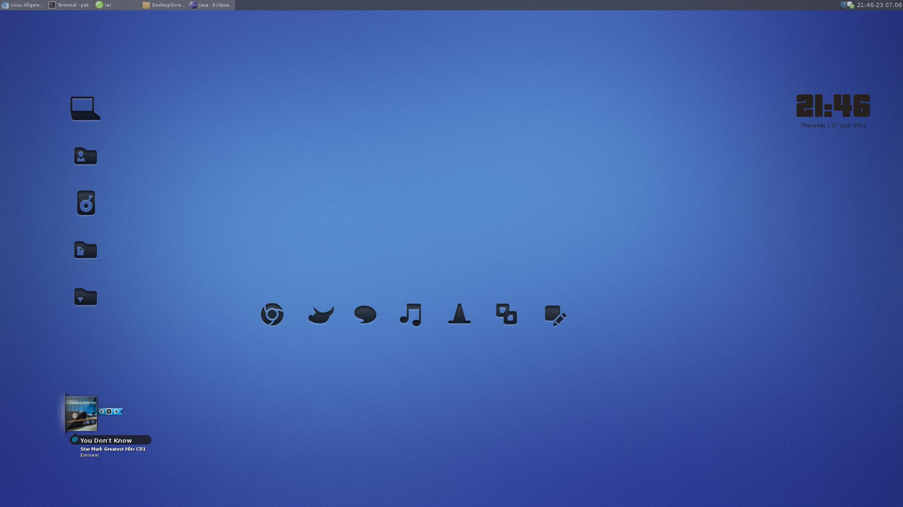Click the panel clock showing 21:46-23 07.06

879,5
